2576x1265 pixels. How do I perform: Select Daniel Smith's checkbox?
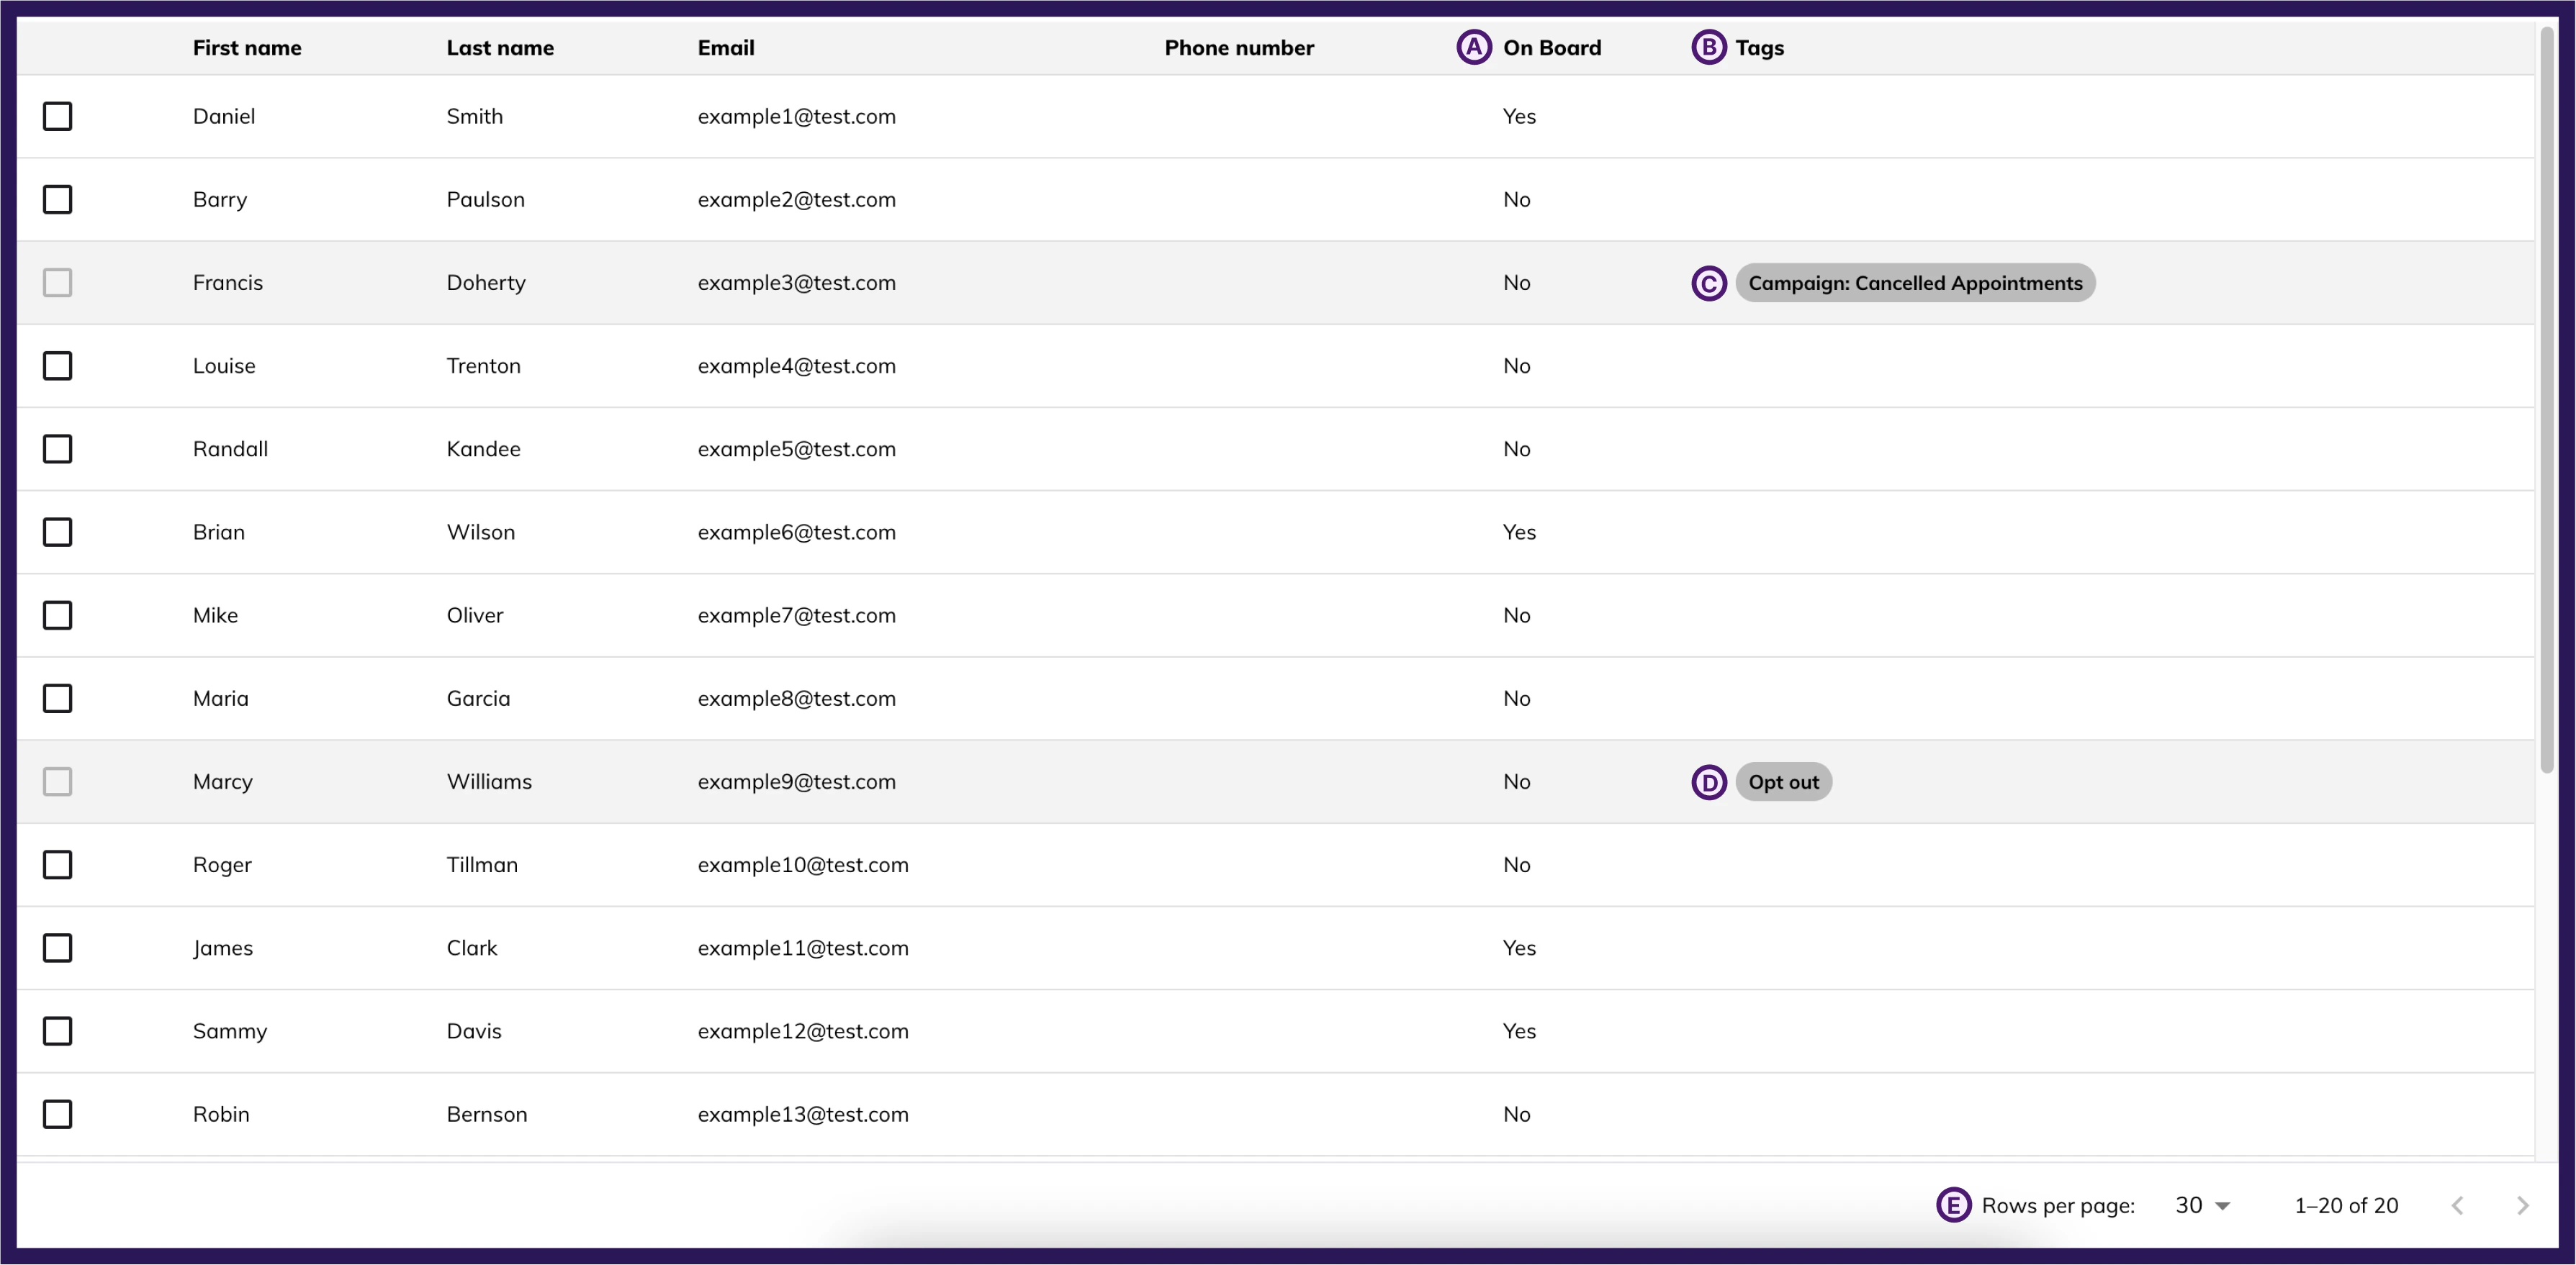[58, 116]
